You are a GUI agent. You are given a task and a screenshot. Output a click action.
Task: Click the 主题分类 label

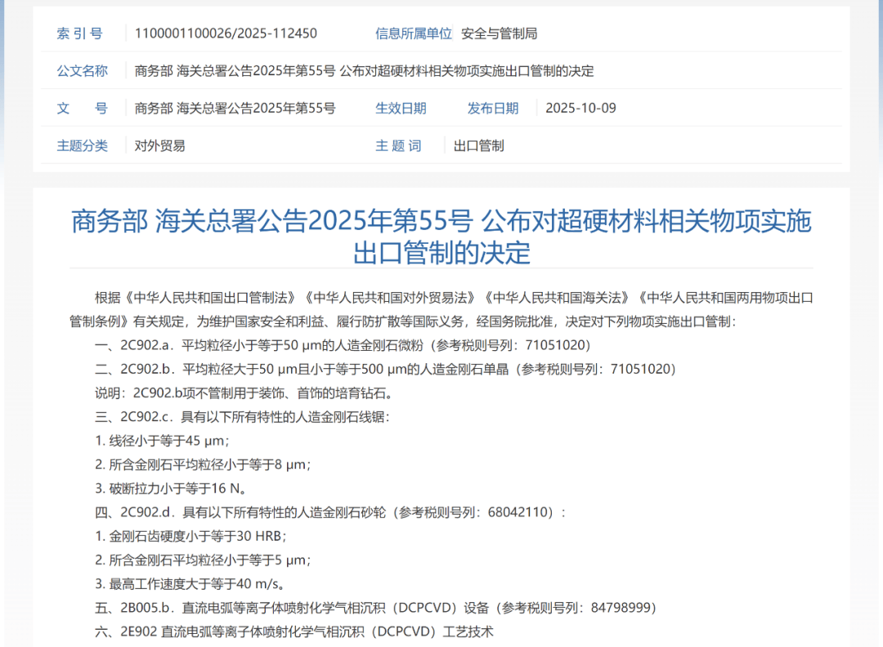(x=82, y=146)
